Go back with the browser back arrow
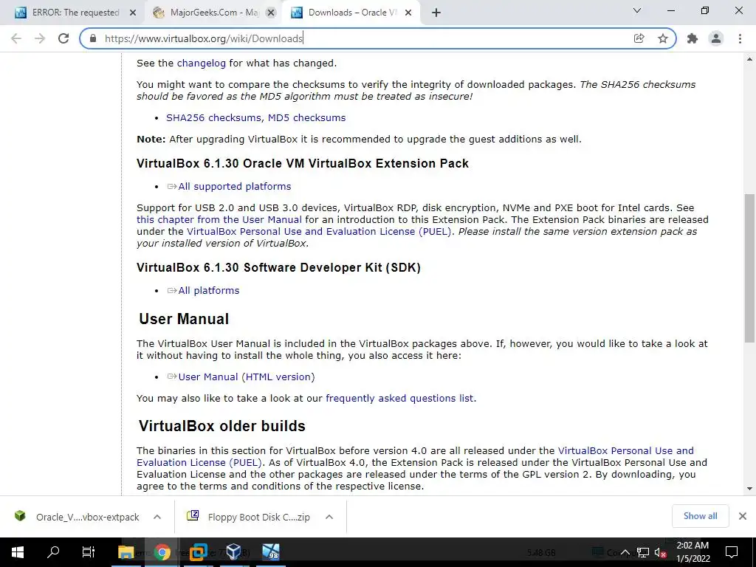 pyautogui.click(x=16, y=38)
